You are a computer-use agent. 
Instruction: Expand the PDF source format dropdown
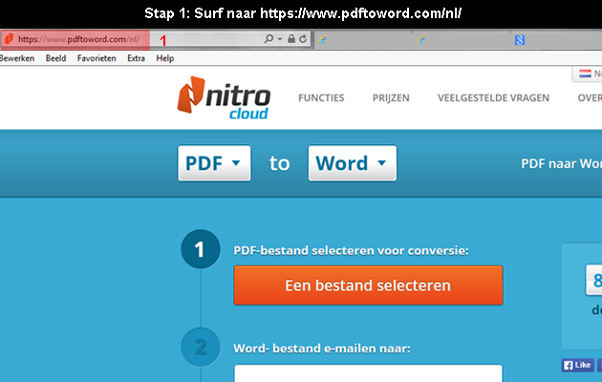214,163
